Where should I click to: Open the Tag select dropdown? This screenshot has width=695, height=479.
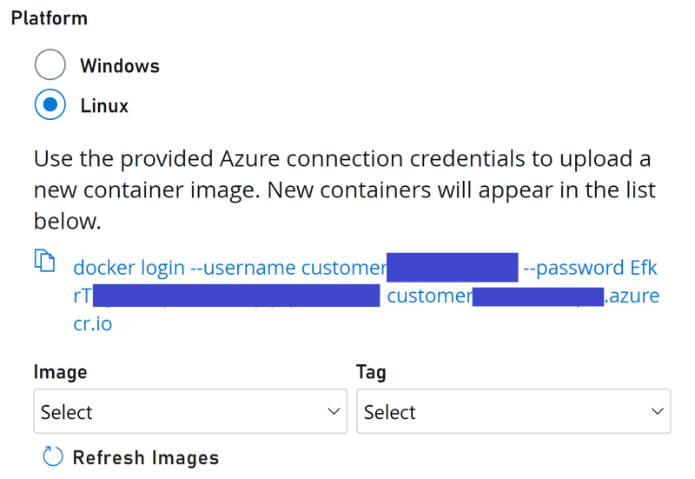click(513, 411)
